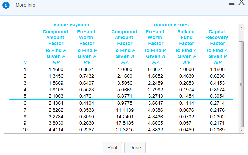Click F/P value 3.2784 in row 8
The width and height of the screenshot is (248, 155).
[56, 117]
